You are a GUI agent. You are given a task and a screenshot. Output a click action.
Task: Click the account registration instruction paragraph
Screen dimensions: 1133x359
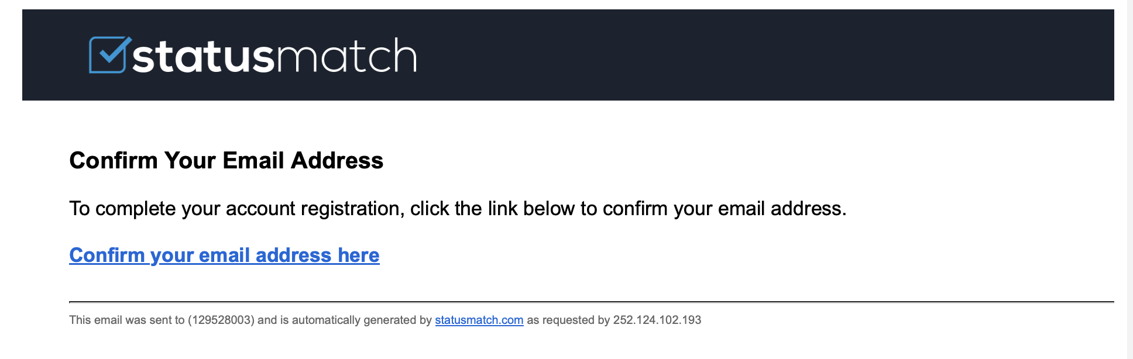458,209
